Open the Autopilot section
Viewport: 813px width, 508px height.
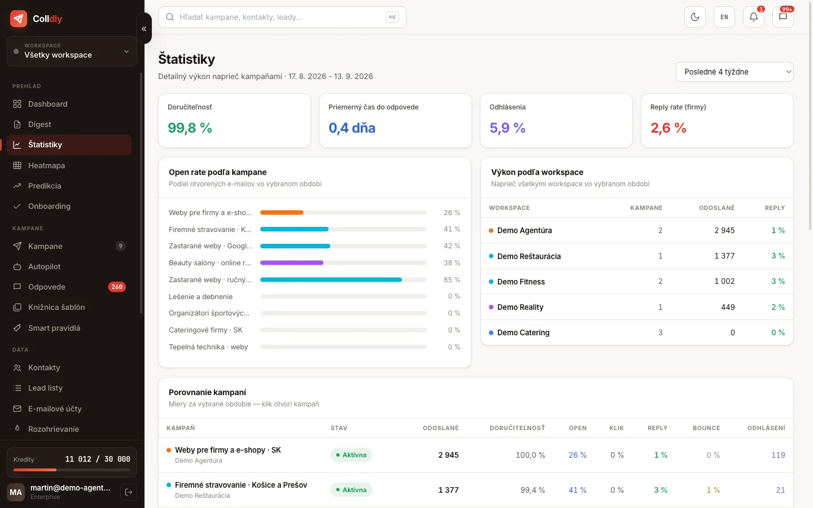coord(69,266)
